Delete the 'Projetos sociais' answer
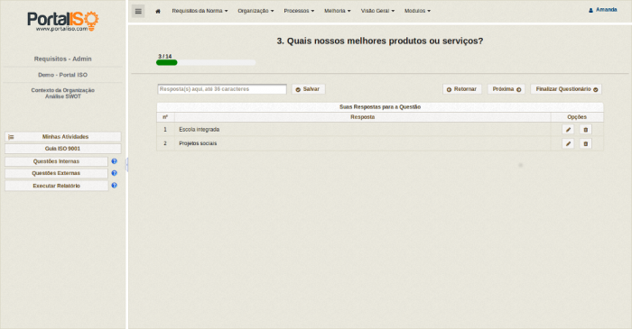 pyautogui.click(x=586, y=143)
